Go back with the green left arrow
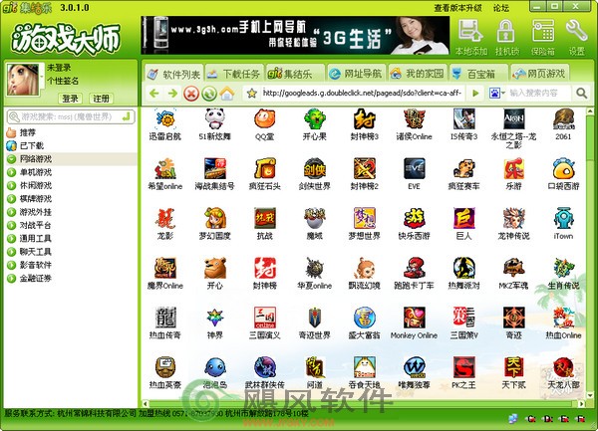 [x=154, y=94]
